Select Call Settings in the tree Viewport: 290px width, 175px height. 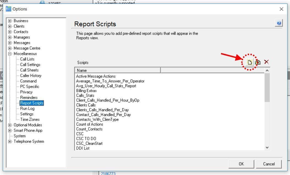point(30,65)
